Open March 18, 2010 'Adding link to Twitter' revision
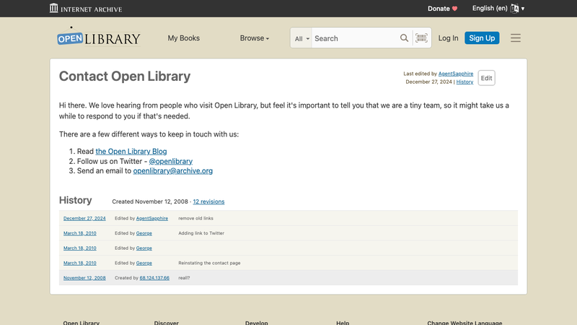This screenshot has height=325, width=577. tap(80, 233)
